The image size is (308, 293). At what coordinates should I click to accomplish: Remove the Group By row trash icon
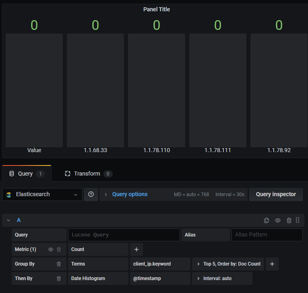59,264
